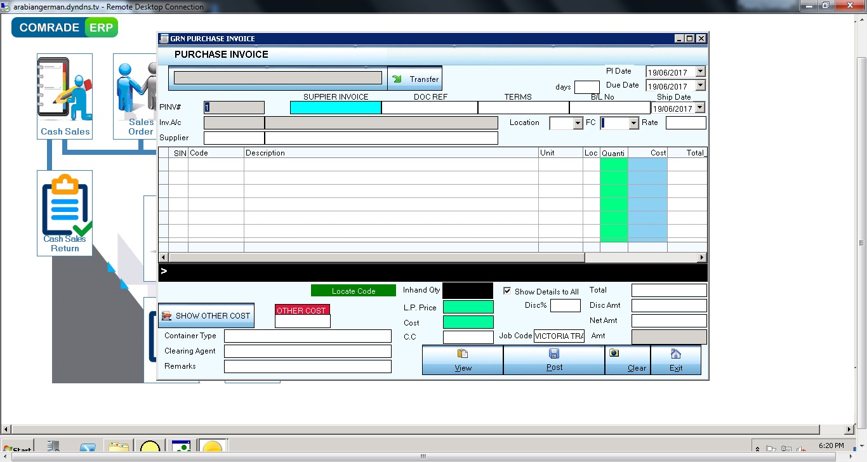Open the FC currency dropdown
The height and width of the screenshot is (462, 867).
pyautogui.click(x=633, y=123)
